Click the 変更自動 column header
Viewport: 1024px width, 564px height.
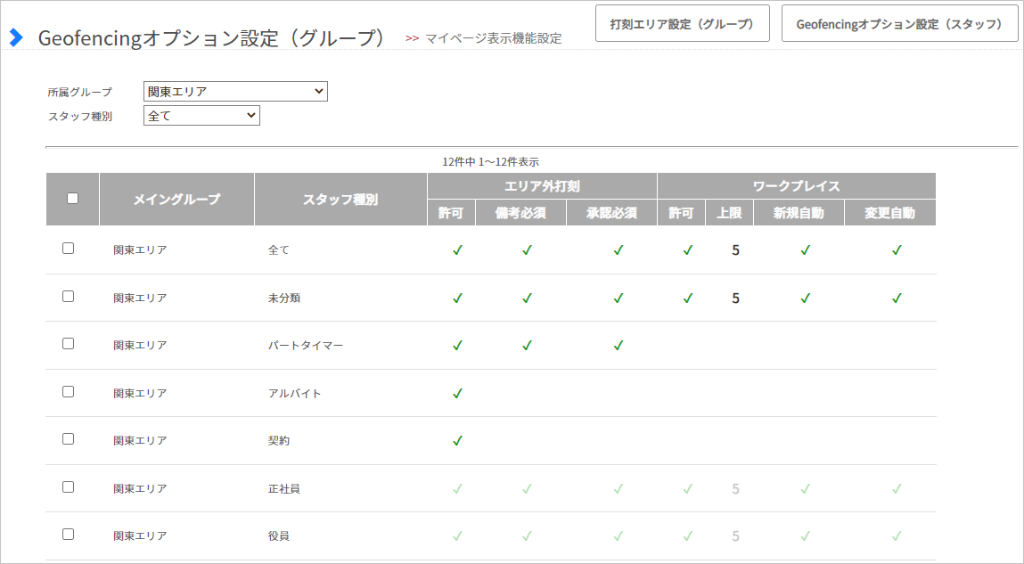pos(890,213)
